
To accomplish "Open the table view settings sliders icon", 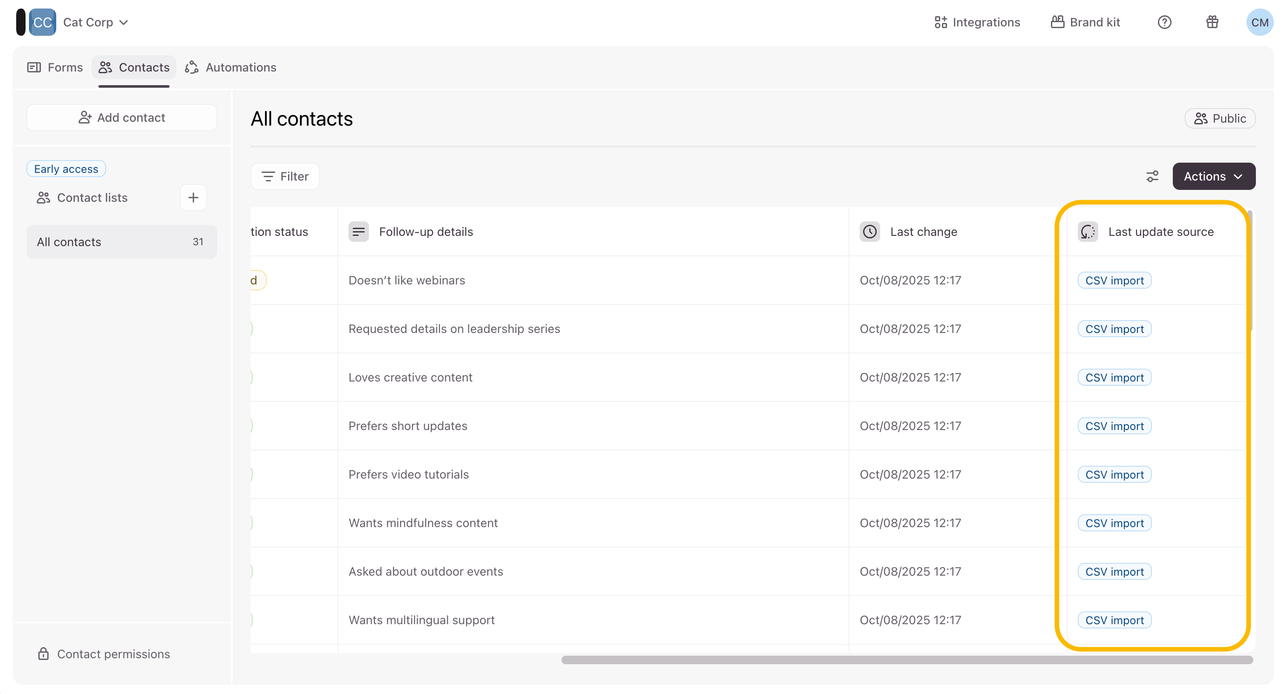I will (x=1152, y=176).
